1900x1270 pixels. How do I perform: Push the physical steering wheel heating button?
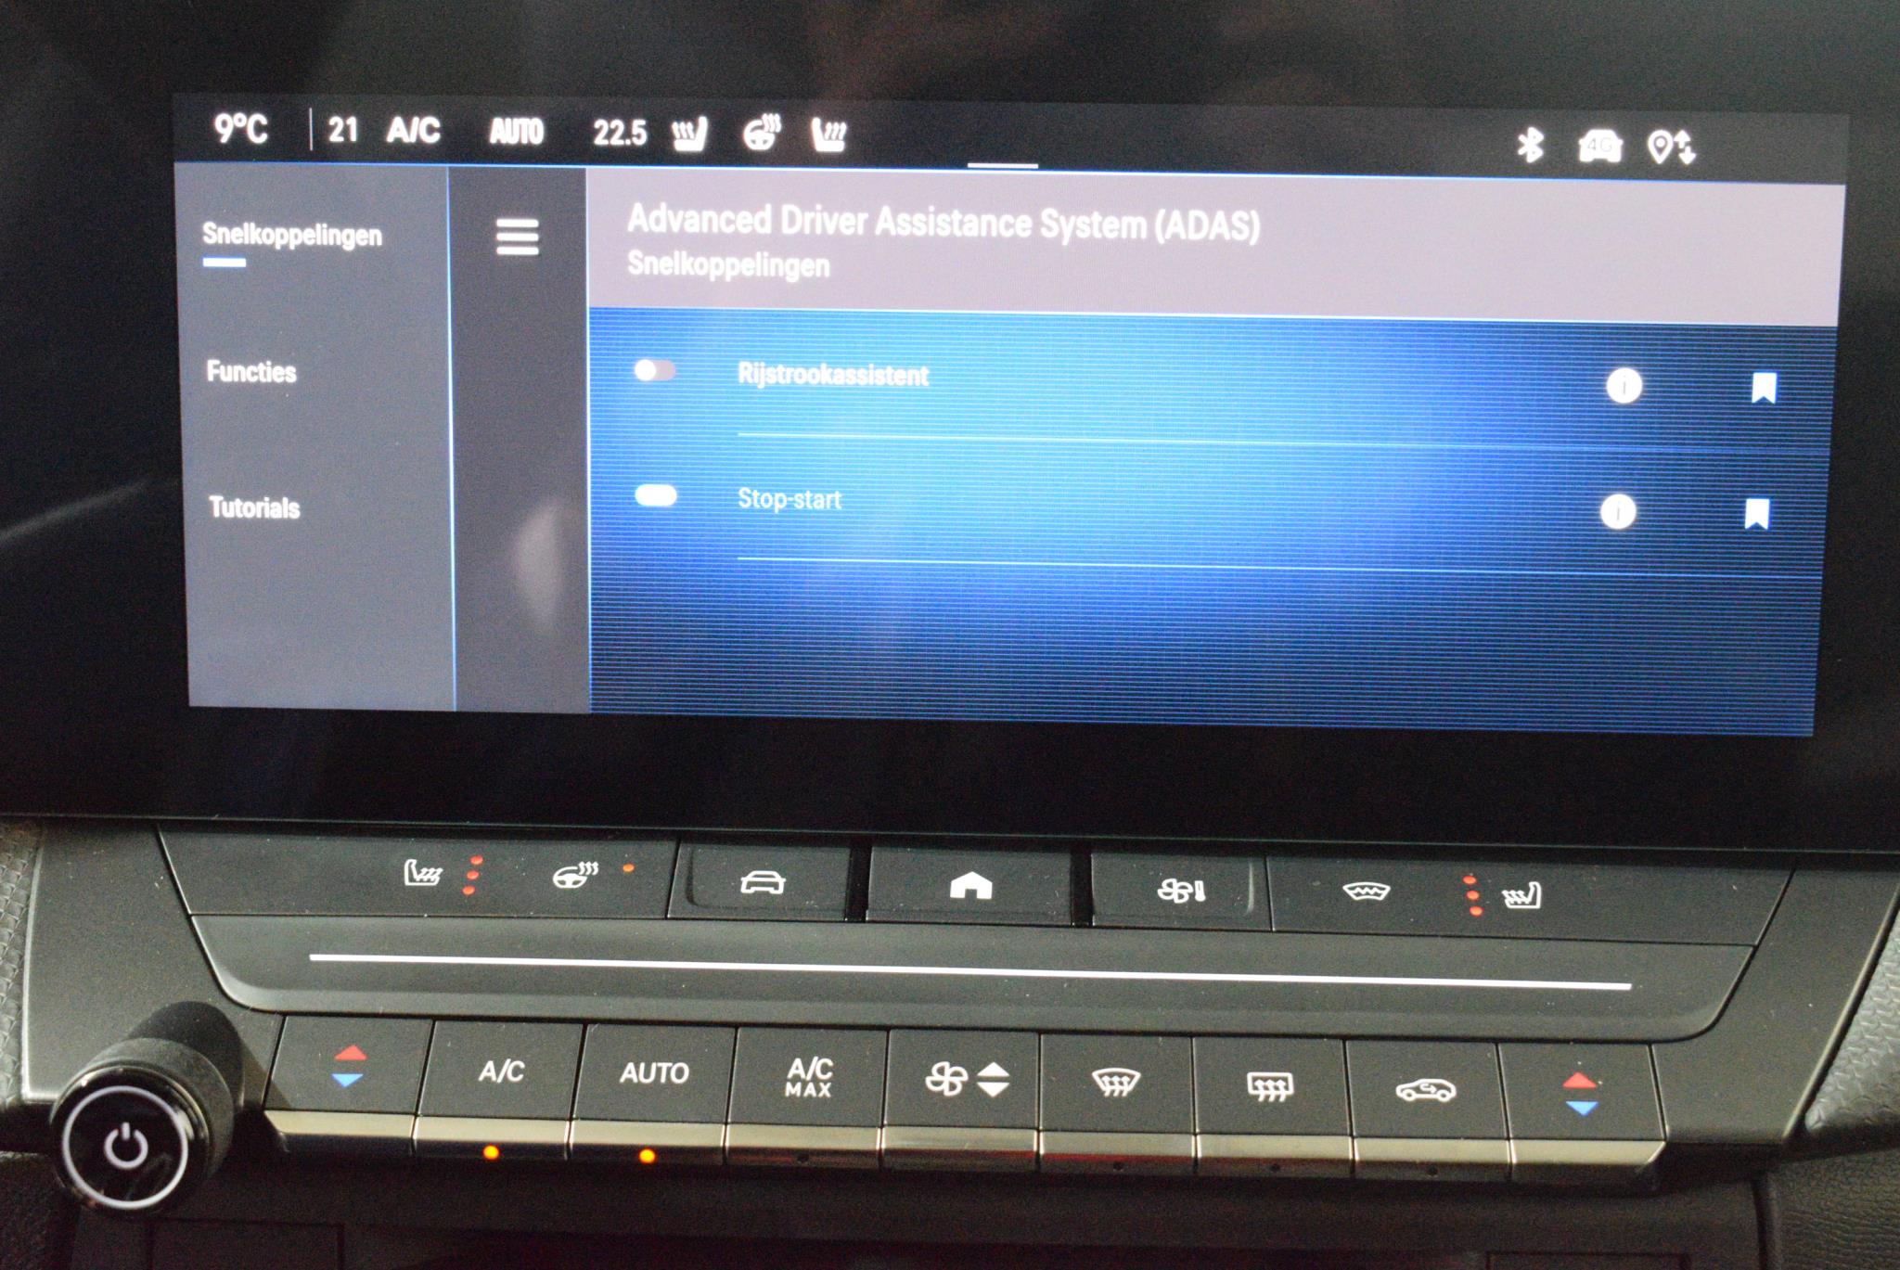[x=575, y=875]
